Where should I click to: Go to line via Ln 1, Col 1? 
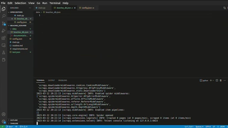189,127
